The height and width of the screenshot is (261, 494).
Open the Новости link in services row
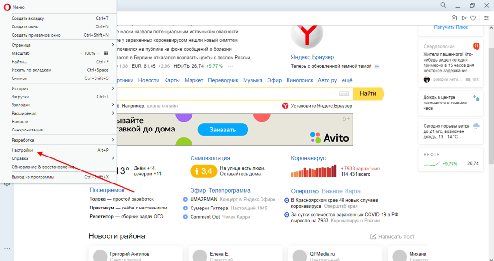coord(149,80)
